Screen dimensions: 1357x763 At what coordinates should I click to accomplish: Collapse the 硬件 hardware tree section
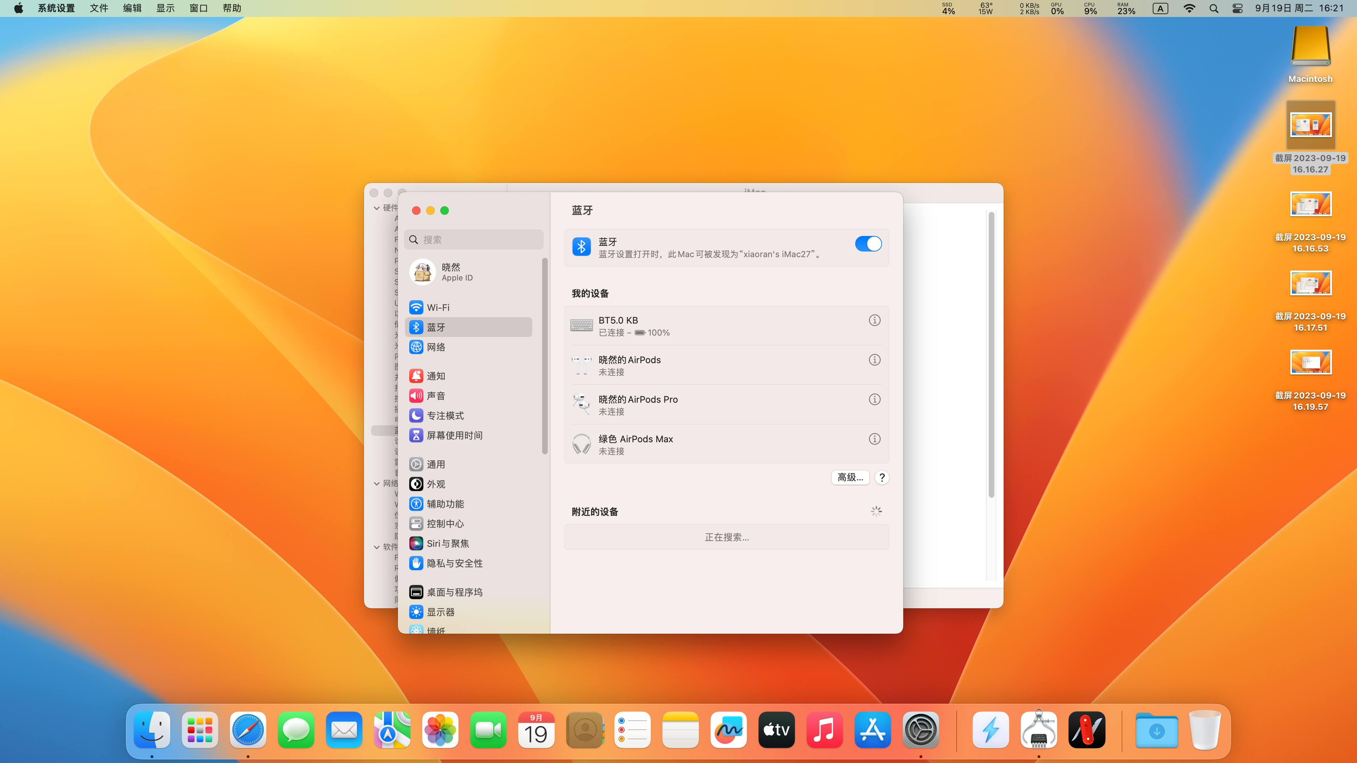(377, 208)
